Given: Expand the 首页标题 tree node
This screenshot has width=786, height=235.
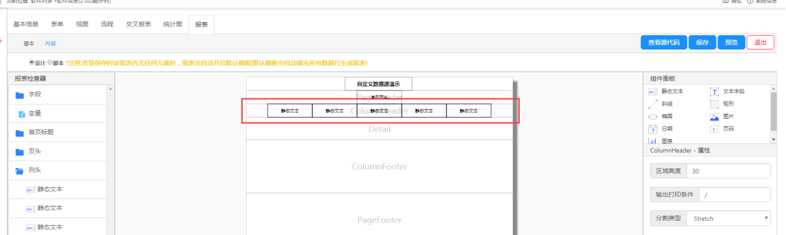Looking at the screenshot, I should click(x=57, y=133).
